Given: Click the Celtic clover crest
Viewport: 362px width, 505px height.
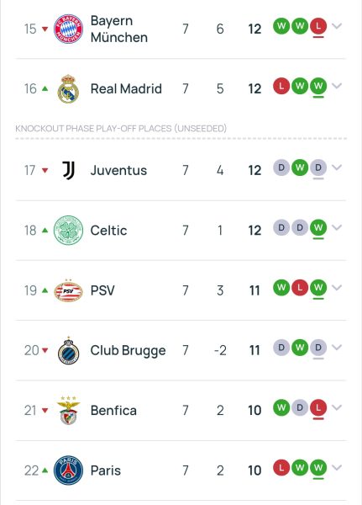Looking at the screenshot, I should [x=68, y=231].
